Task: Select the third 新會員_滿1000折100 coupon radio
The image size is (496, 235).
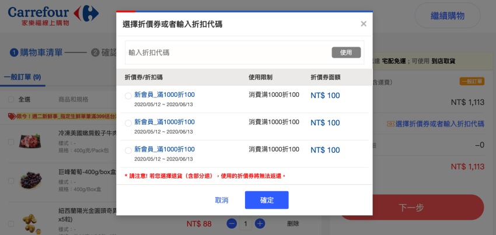Action: (x=128, y=151)
